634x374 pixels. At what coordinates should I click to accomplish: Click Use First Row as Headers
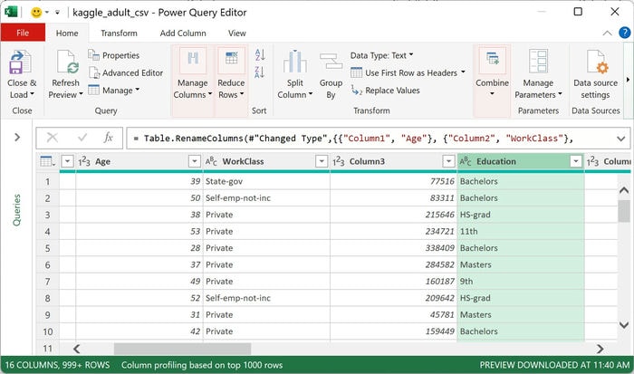click(x=408, y=72)
